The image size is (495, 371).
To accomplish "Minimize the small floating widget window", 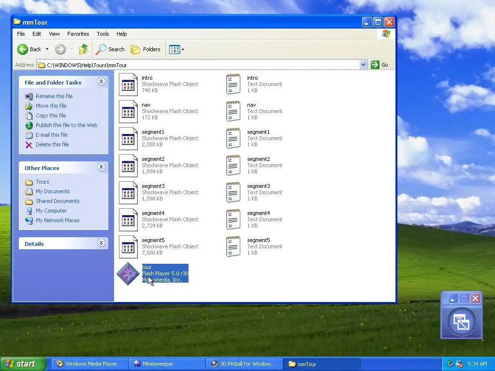I will tap(453, 299).
